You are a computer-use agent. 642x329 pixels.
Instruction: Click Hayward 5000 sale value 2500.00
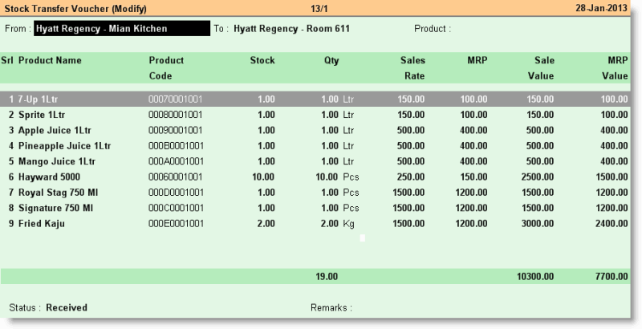click(538, 177)
